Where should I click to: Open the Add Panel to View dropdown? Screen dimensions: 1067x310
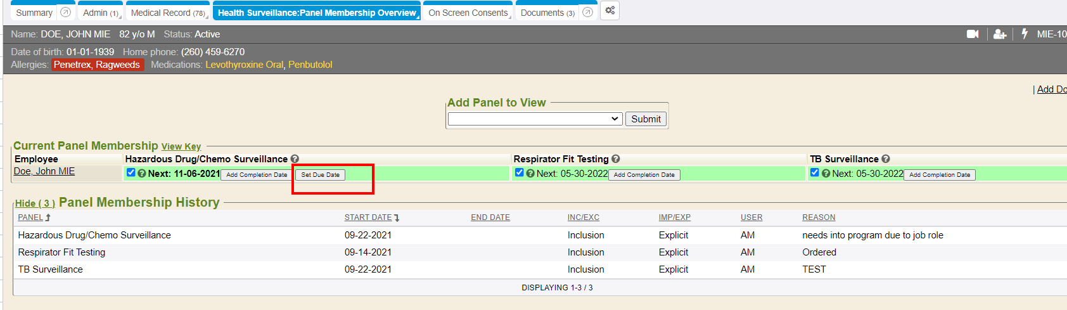click(534, 119)
